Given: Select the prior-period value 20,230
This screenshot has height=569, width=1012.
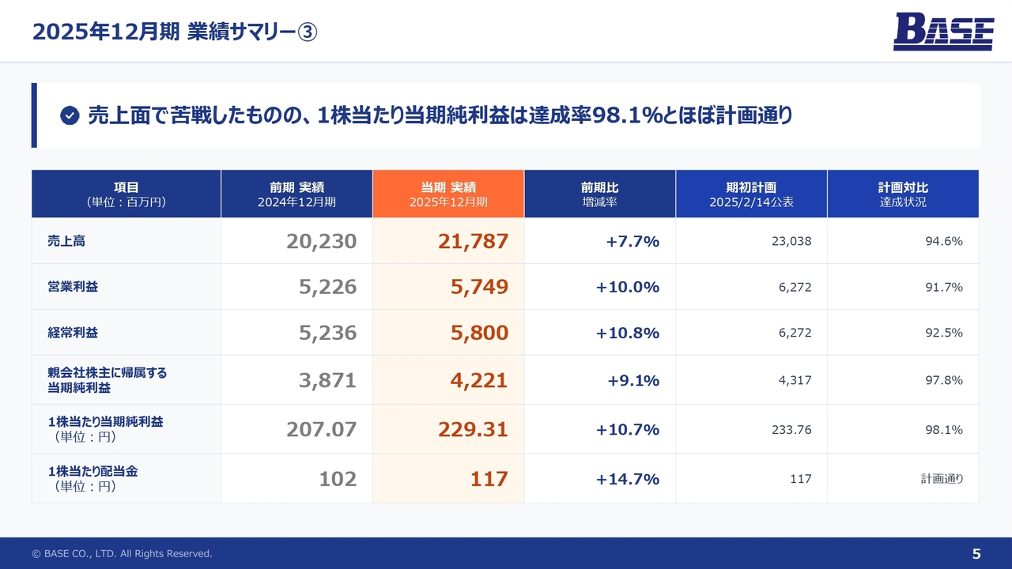Looking at the screenshot, I should pyautogui.click(x=321, y=242).
